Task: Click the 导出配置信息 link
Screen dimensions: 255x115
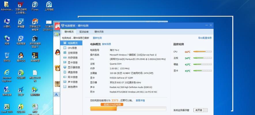Action: [x=205, y=38]
